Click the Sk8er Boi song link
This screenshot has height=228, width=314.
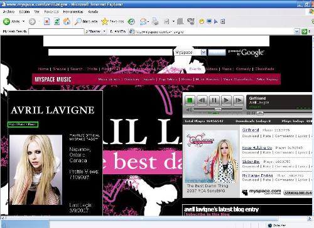pos(251,162)
